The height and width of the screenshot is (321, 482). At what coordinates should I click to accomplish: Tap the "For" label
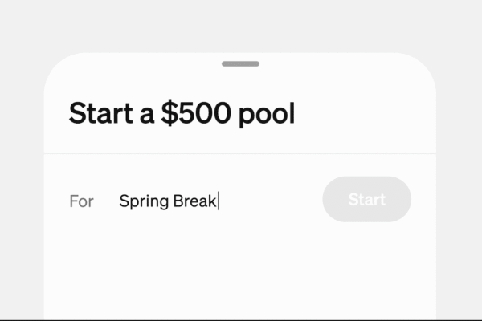81,201
